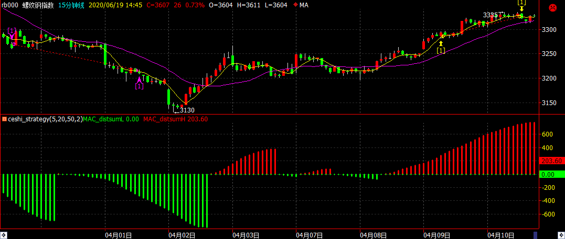The image size is (565, 239).
Task: Click the 04月01日 date label
Action: coord(118,235)
